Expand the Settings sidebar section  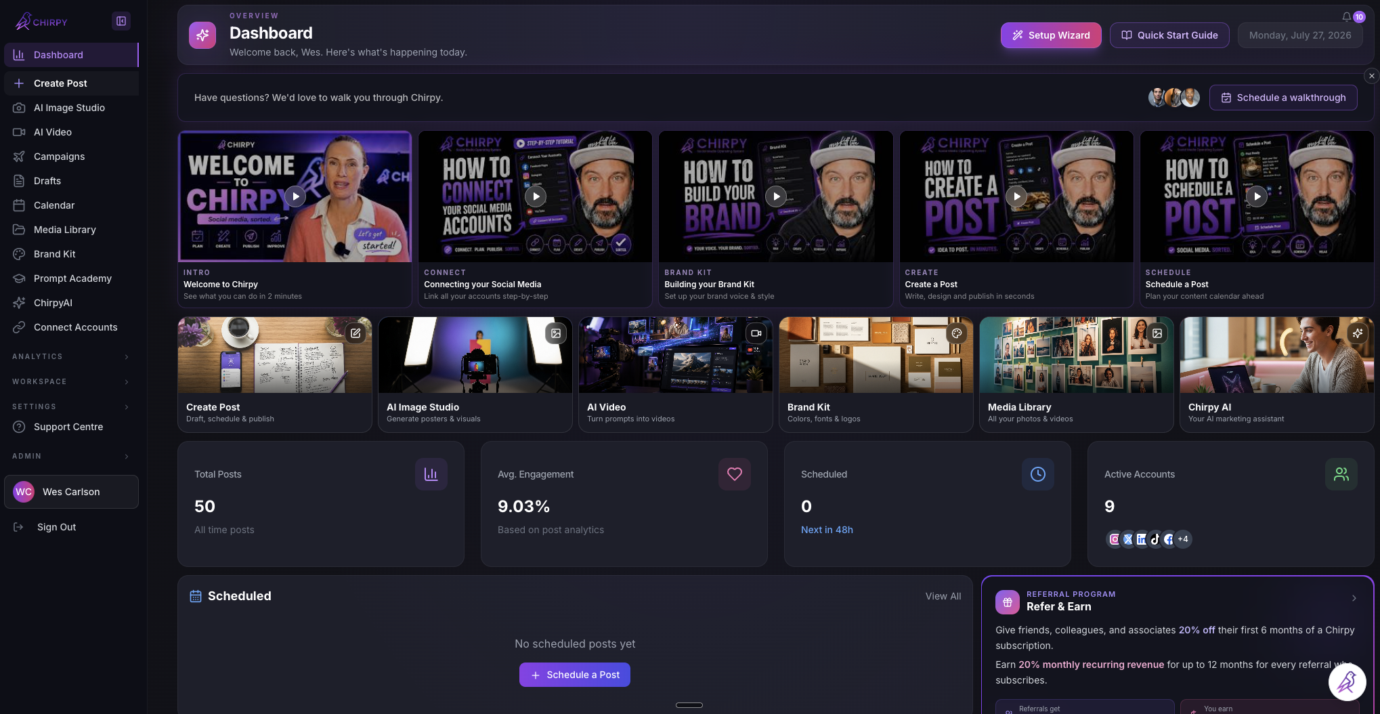71,406
